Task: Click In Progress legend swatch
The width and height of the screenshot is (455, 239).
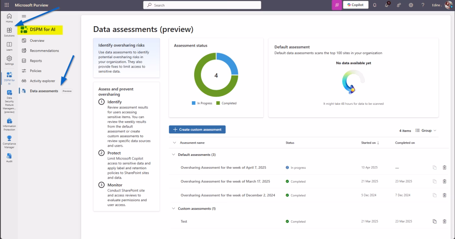Action: coord(194,103)
